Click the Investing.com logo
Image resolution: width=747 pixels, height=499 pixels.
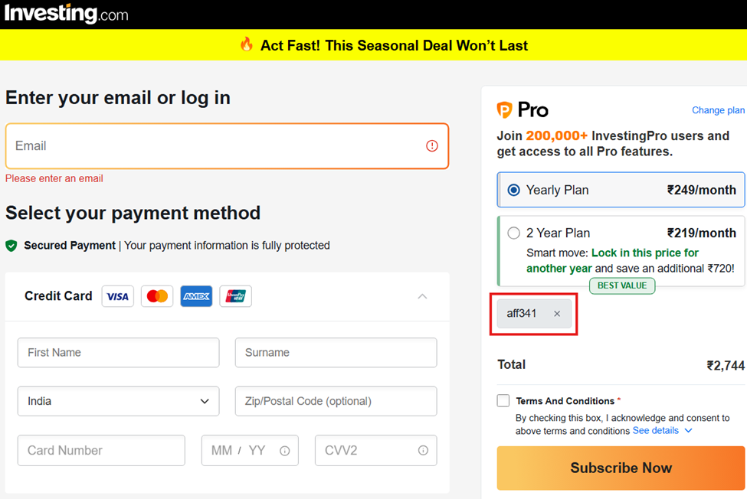pos(67,14)
